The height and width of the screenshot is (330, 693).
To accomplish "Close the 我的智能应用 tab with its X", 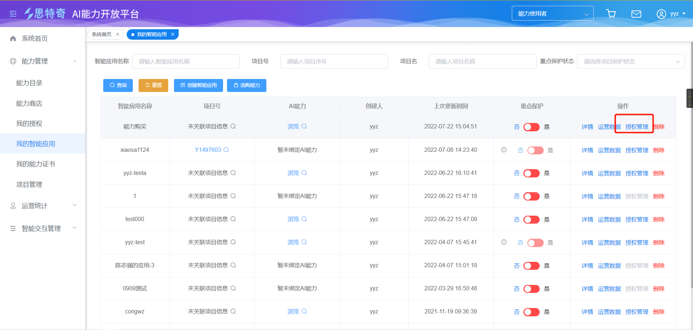I will tap(173, 34).
